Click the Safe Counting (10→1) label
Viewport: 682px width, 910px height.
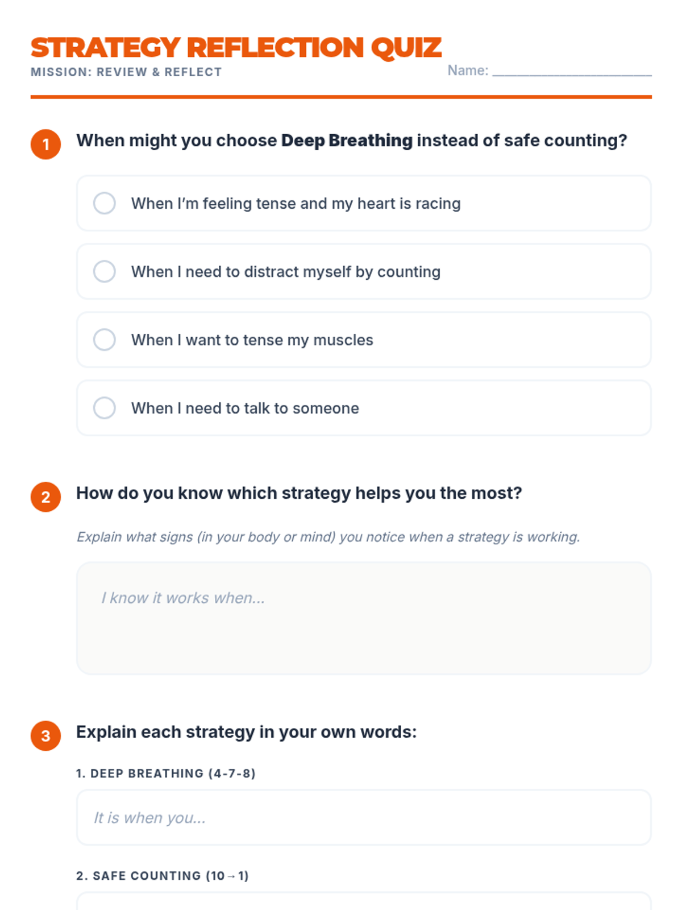click(x=163, y=876)
